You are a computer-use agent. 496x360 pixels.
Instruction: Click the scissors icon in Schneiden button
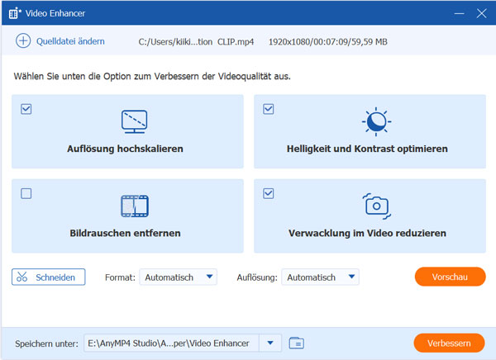point(21,277)
